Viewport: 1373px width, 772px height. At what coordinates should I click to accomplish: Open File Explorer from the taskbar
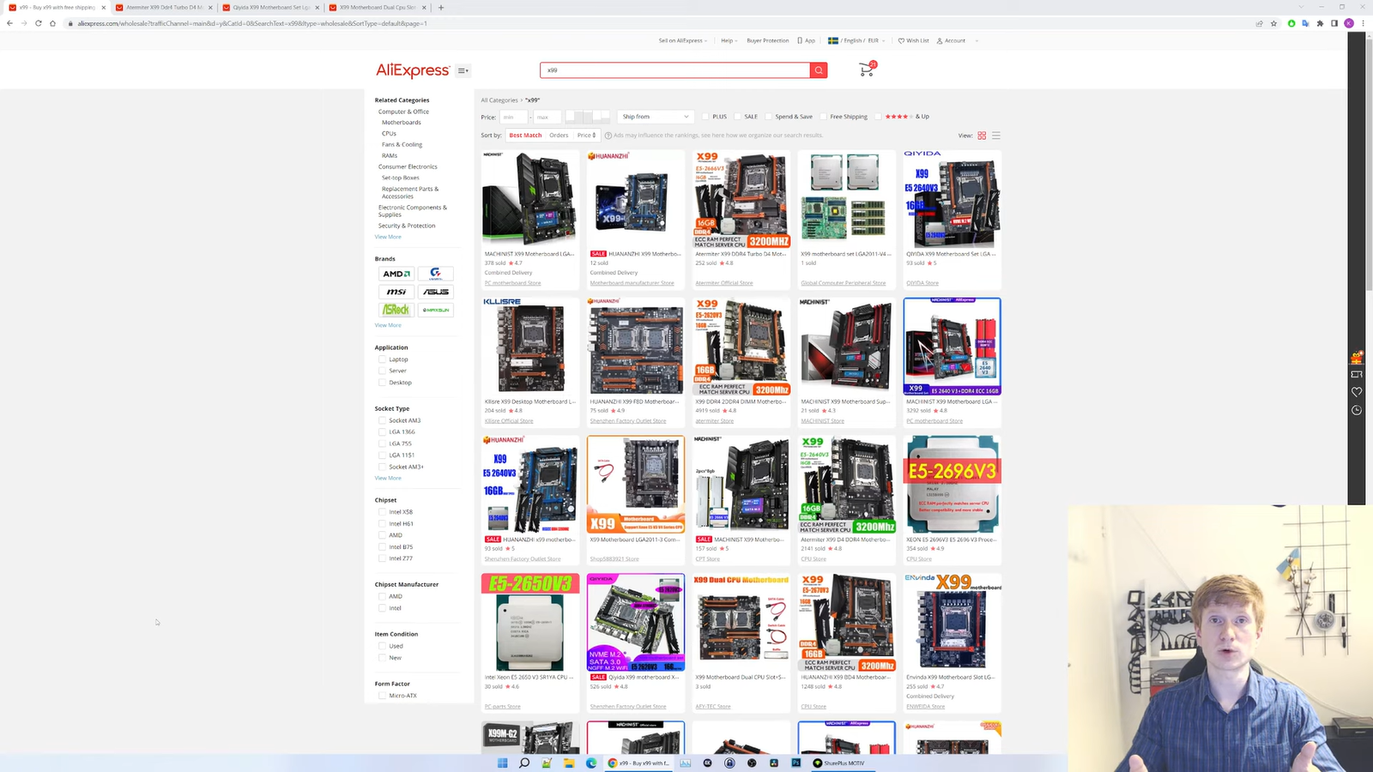[x=569, y=763]
